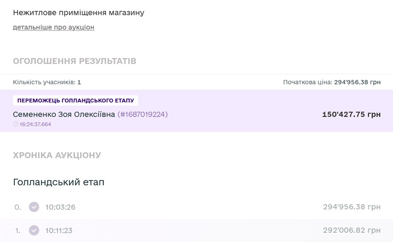
Task: Click the 294'956.38 грн price in step 0
Action: point(351,207)
